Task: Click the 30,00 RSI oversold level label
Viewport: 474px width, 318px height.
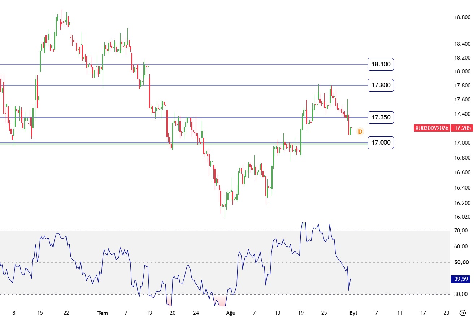Action: tap(461, 294)
